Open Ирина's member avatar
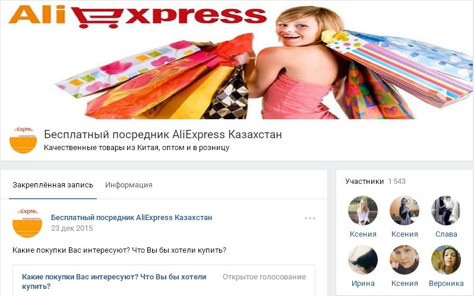The height and width of the screenshot is (296, 474). click(x=363, y=260)
